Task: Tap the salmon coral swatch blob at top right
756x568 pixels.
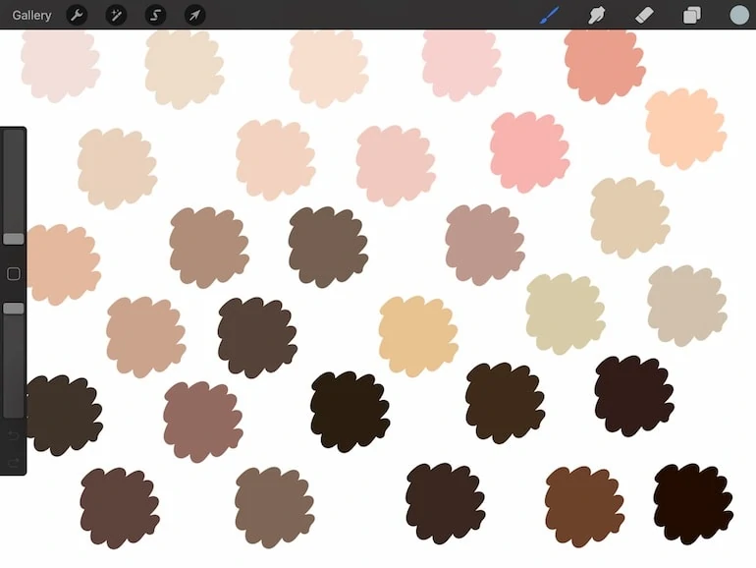Action: pyautogui.click(x=605, y=65)
